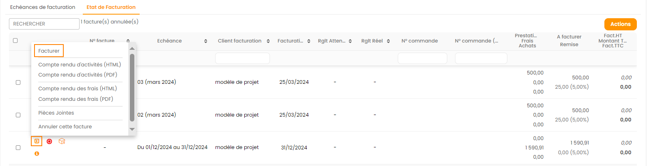Focus the RECHERCHER search field
Image resolution: width=647 pixels, height=166 pixels.
(x=44, y=24)
